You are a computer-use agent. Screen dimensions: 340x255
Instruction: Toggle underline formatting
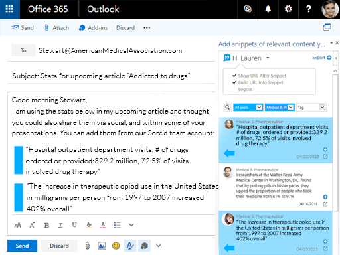(74, 225)
